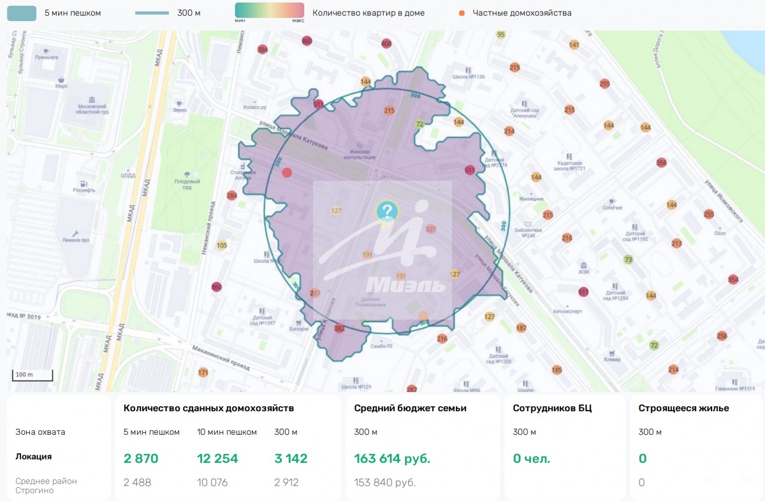765x501 pixels.
Task: Click the apartment count gradient legend bar
Action: (269, 10)
